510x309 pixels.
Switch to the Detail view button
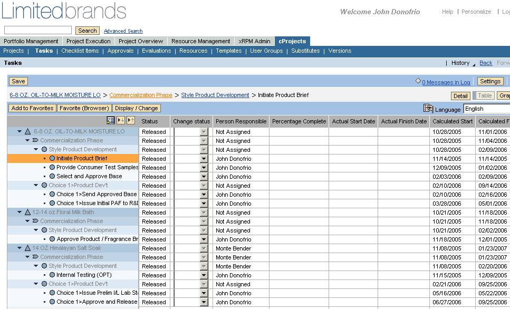point(460,95)
